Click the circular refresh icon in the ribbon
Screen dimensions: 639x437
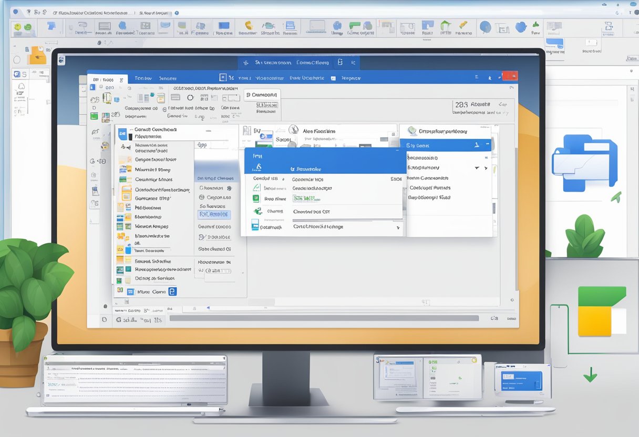pos(190,97)
